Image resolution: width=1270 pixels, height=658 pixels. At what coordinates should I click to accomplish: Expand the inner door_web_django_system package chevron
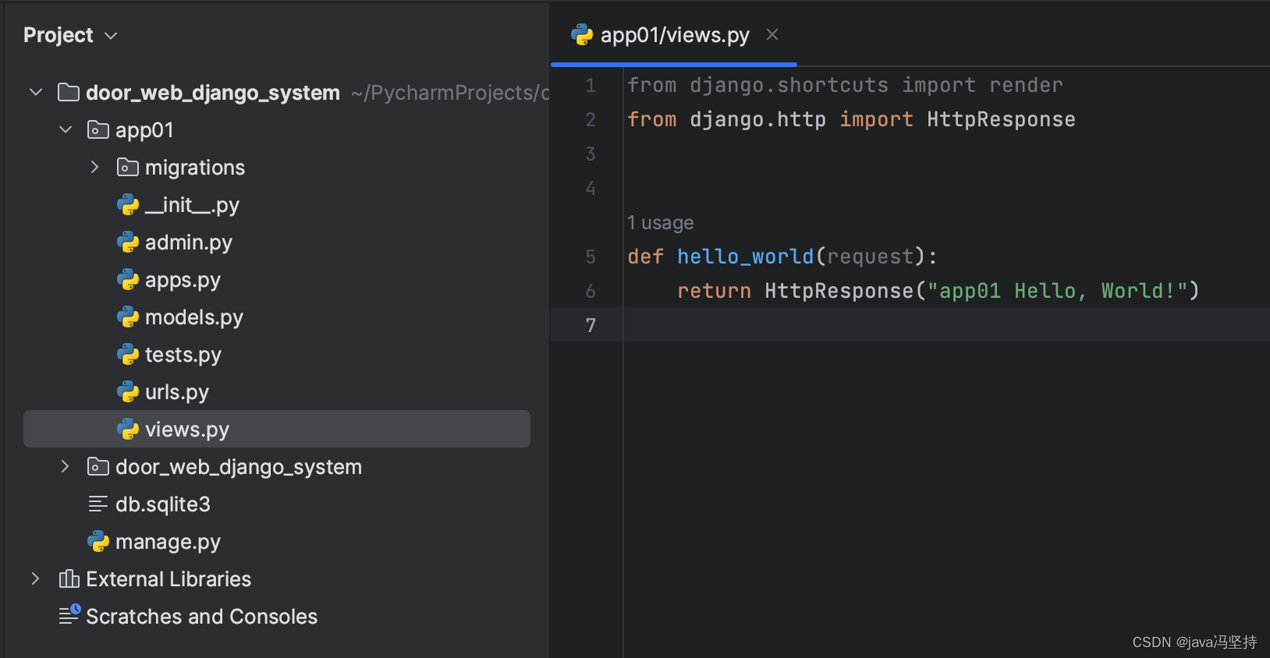coord(66,467)
